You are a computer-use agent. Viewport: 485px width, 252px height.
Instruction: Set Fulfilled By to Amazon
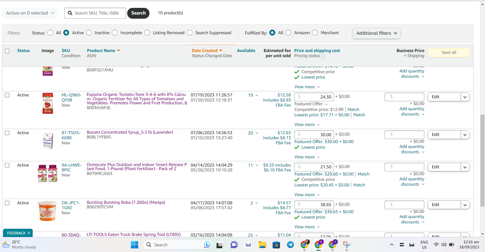tap(288, 33)
